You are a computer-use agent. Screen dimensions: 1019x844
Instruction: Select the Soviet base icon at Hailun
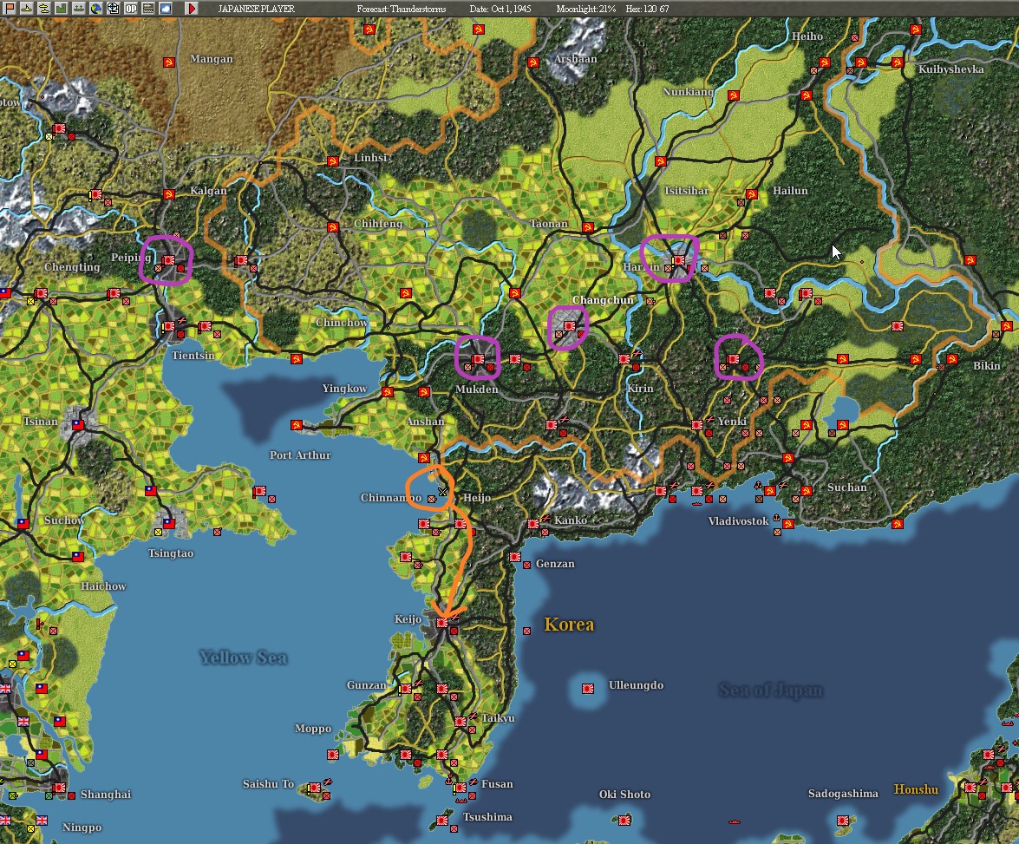[752, 193]
